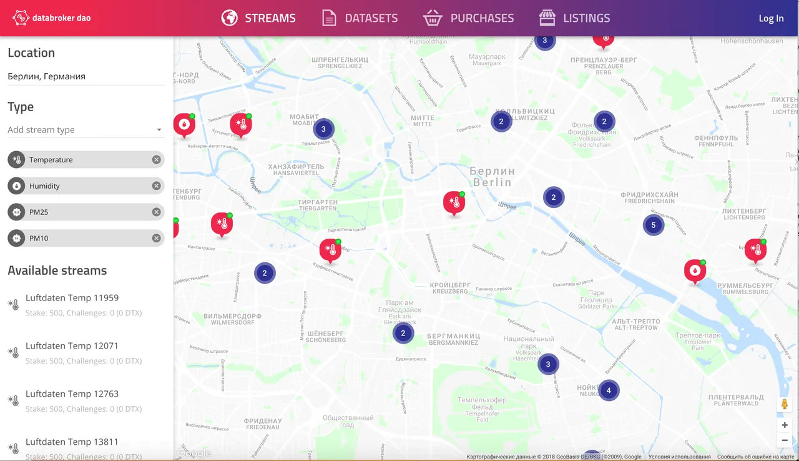
Task: Click the document icon beside Datasets
Action: point(329,18)
